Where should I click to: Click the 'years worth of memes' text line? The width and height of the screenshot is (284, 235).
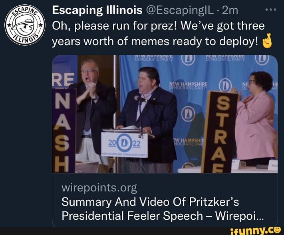tap(111, 42)
